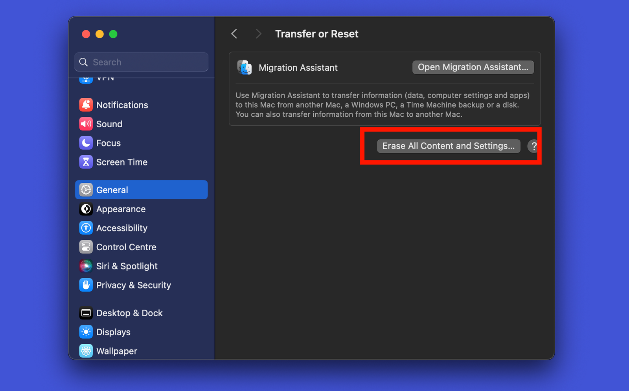Click the General gear icon

click(86, 190)
